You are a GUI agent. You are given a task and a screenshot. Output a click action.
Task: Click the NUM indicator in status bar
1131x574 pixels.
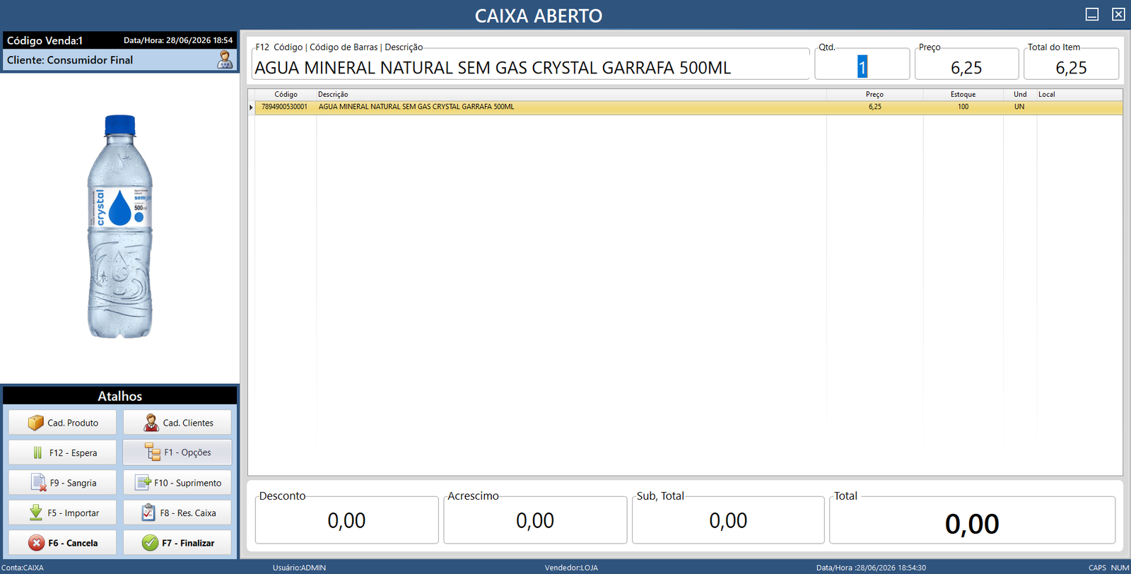[1120, 568]
